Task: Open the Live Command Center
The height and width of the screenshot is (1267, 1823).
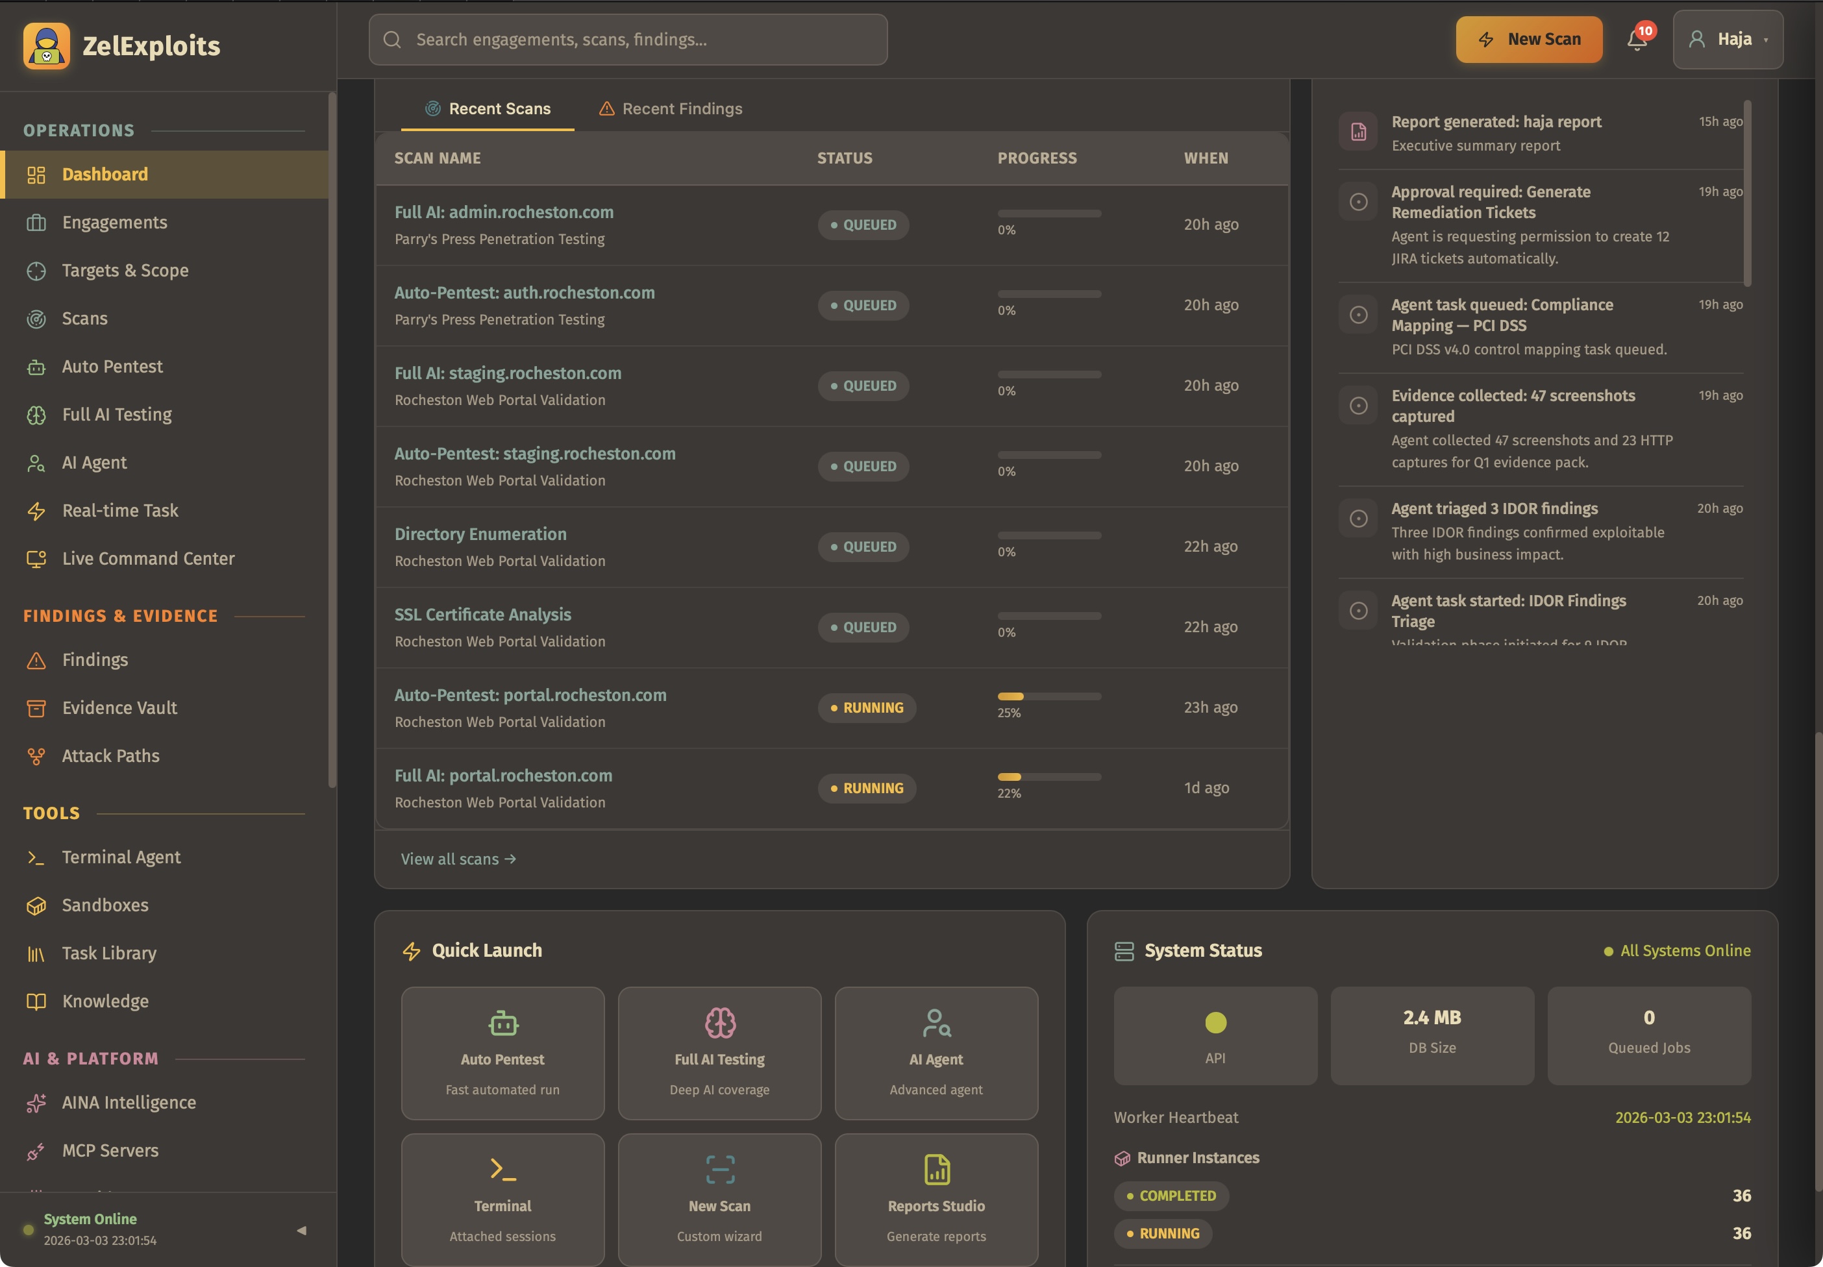Action: 147,558
